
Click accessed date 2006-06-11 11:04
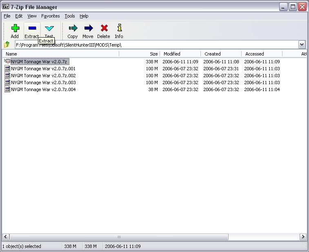pos(262,89)
